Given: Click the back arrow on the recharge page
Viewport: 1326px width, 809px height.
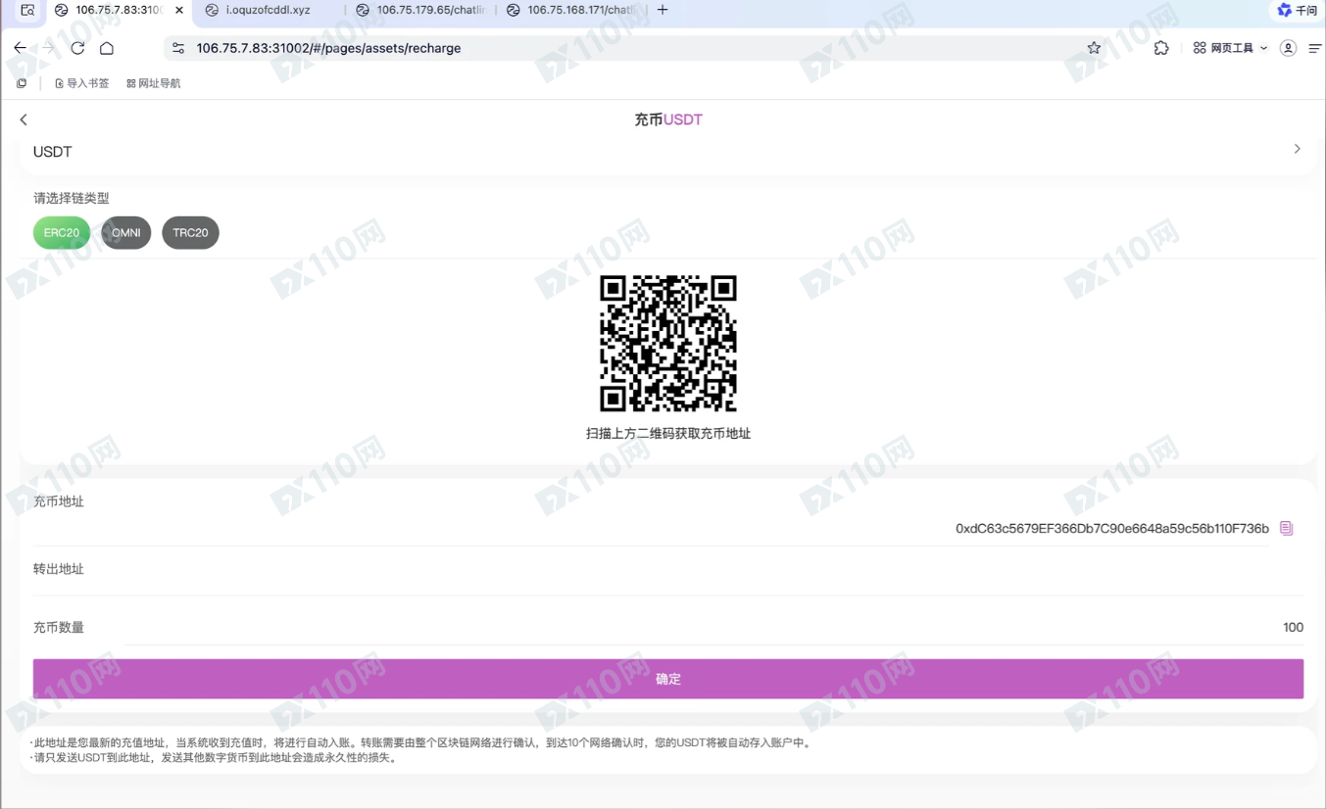Looking at the screenshot, I should [x=23, y=119].
